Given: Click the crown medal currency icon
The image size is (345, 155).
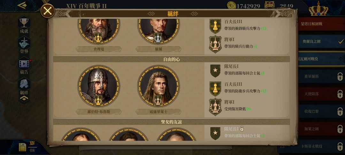Looking at the screenshot, I should [x=270, y=5].
